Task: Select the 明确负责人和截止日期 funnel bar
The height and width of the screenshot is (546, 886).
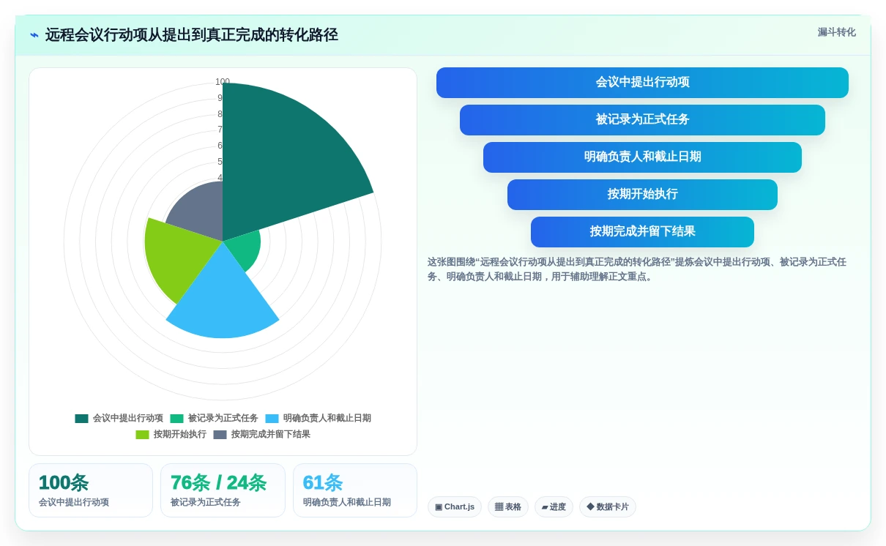Action: 642,157
